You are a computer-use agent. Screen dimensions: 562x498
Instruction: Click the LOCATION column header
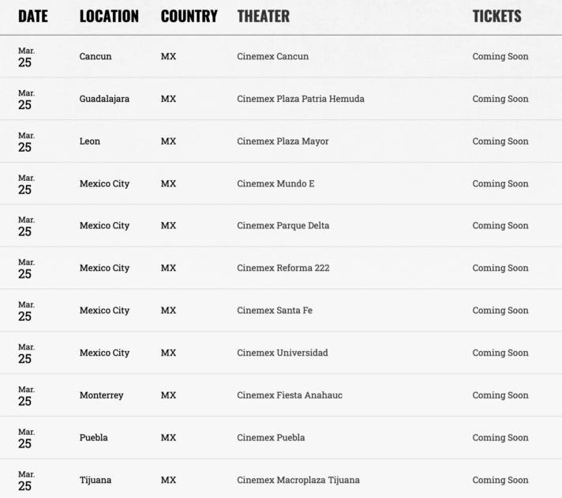[109, 16]
